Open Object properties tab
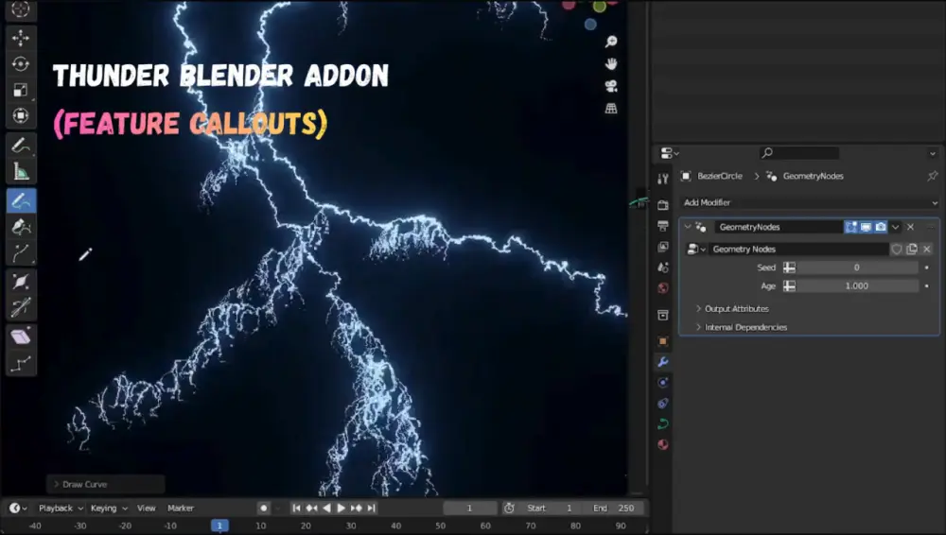This screenshot has width=946, height=535. [662, 341]
